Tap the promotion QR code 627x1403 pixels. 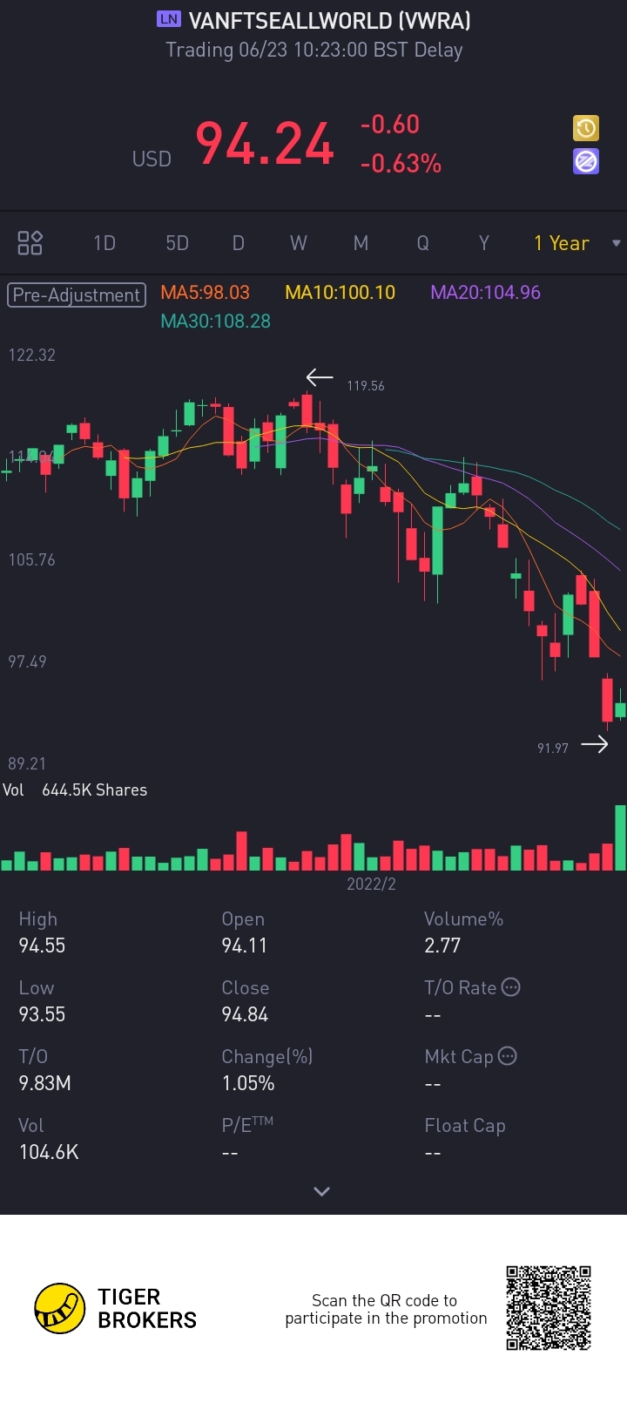coord(549,1308)
